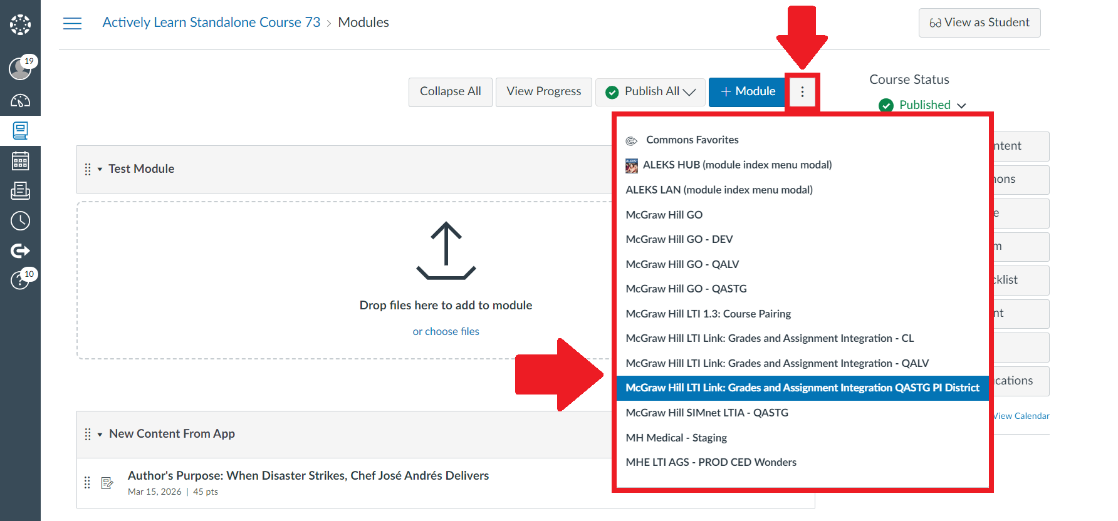The width and height of the screenshot is (1118, 521).
Task: Open the Inbox icon in sidebar
Action: pos(20,190)
